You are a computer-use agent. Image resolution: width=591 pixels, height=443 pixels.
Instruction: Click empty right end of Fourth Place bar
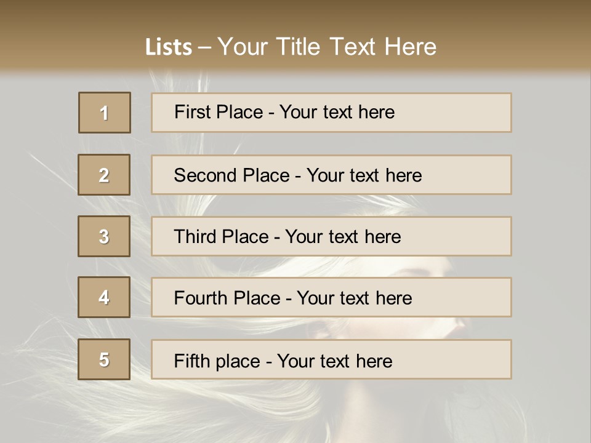coord(468,298)
